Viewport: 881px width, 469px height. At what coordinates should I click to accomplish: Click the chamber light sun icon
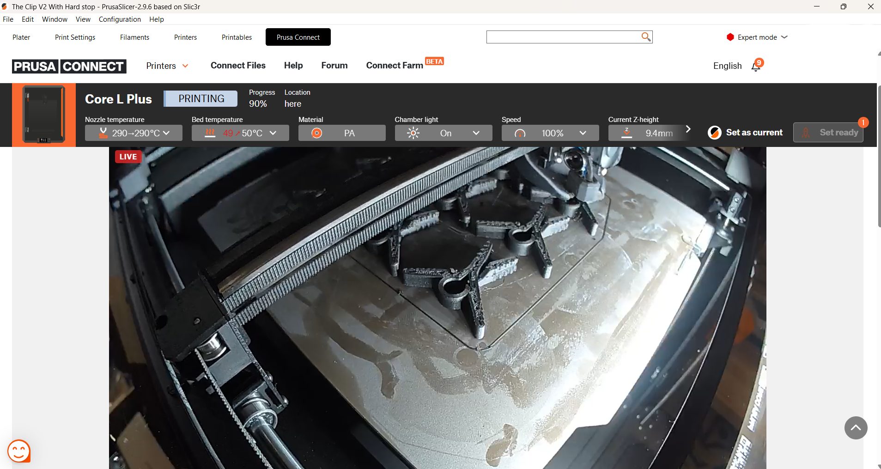pyautogui.click(x=413, y=133)
